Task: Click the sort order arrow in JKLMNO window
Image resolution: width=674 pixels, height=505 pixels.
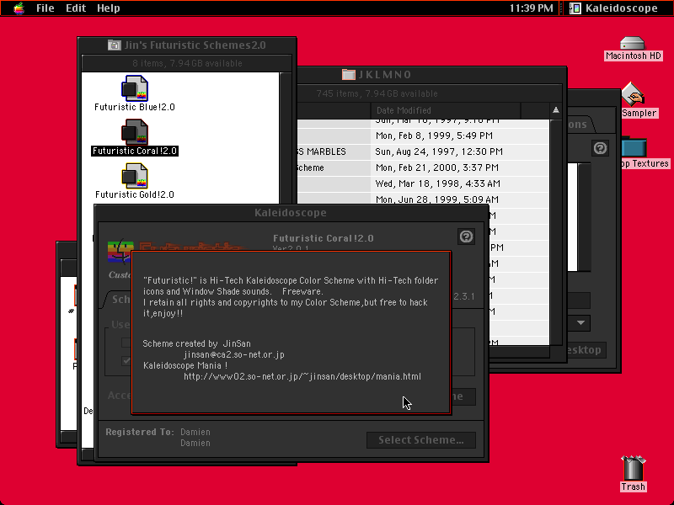Action: click(x=556, y=110)
